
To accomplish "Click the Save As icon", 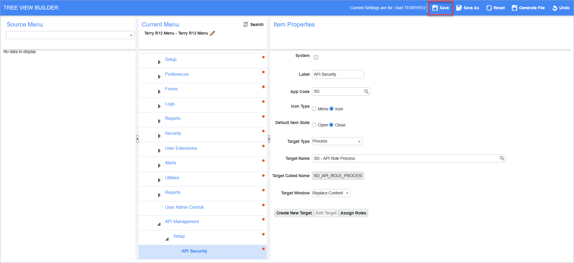I will click(x=459, y=8).
